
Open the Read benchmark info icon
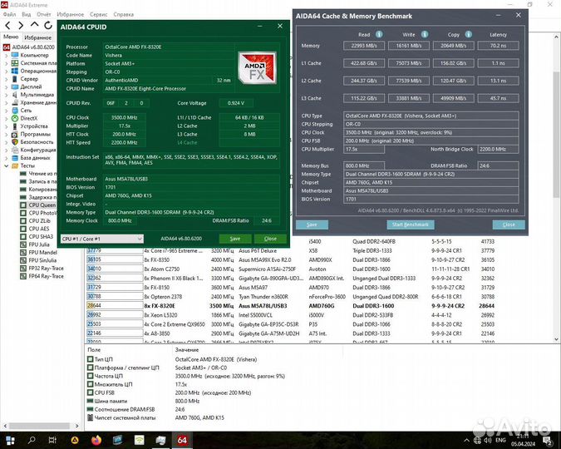379,34
